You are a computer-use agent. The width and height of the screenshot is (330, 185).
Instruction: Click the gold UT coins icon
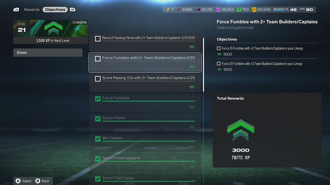tap(254, 10)
